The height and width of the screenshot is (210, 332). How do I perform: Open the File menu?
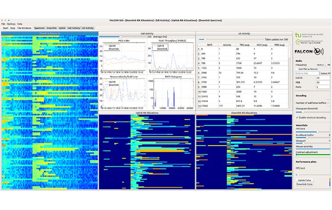click(3, 24)
